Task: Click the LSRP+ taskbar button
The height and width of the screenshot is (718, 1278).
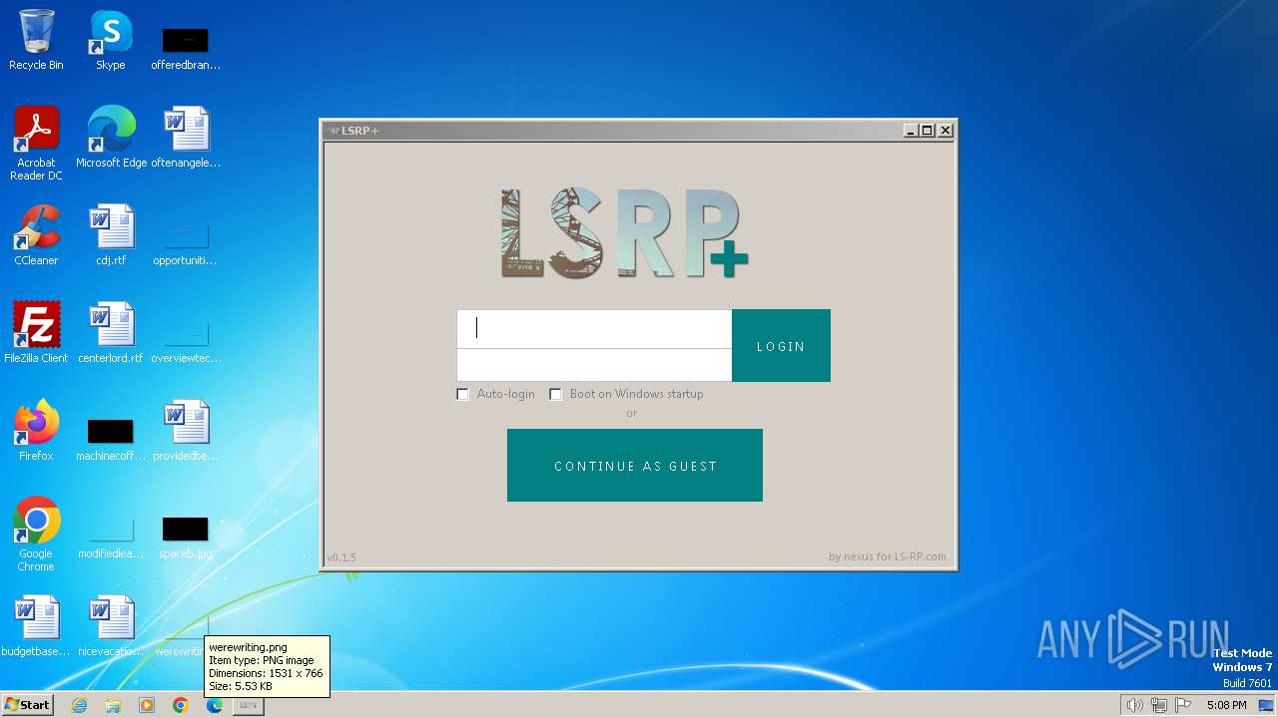Action: tap(249, 705)
